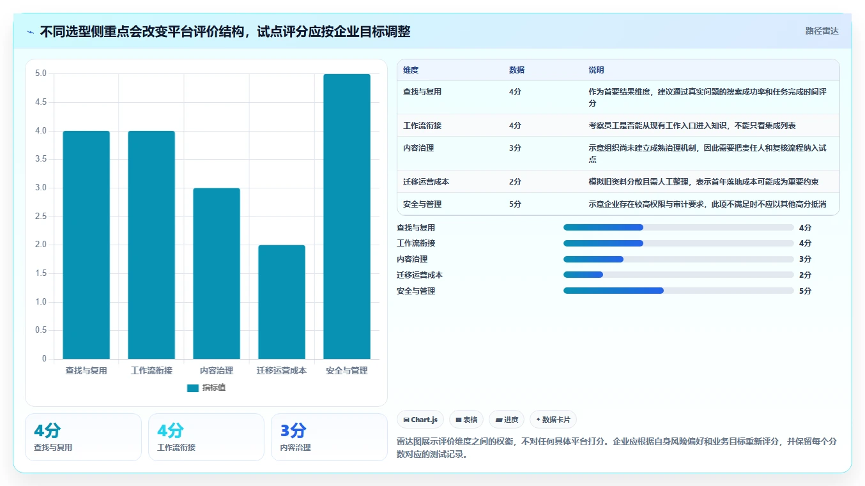Image resolution: width=865 pixels, height=486 pixels.
Task: Click the 查找与复用 bar in the chart
Action: point(86,245)
